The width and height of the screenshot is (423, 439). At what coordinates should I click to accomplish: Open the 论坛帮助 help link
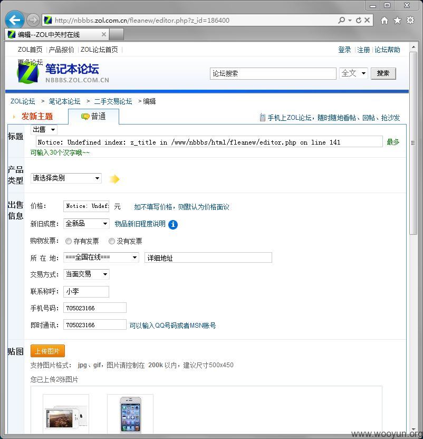coord(387,50)
